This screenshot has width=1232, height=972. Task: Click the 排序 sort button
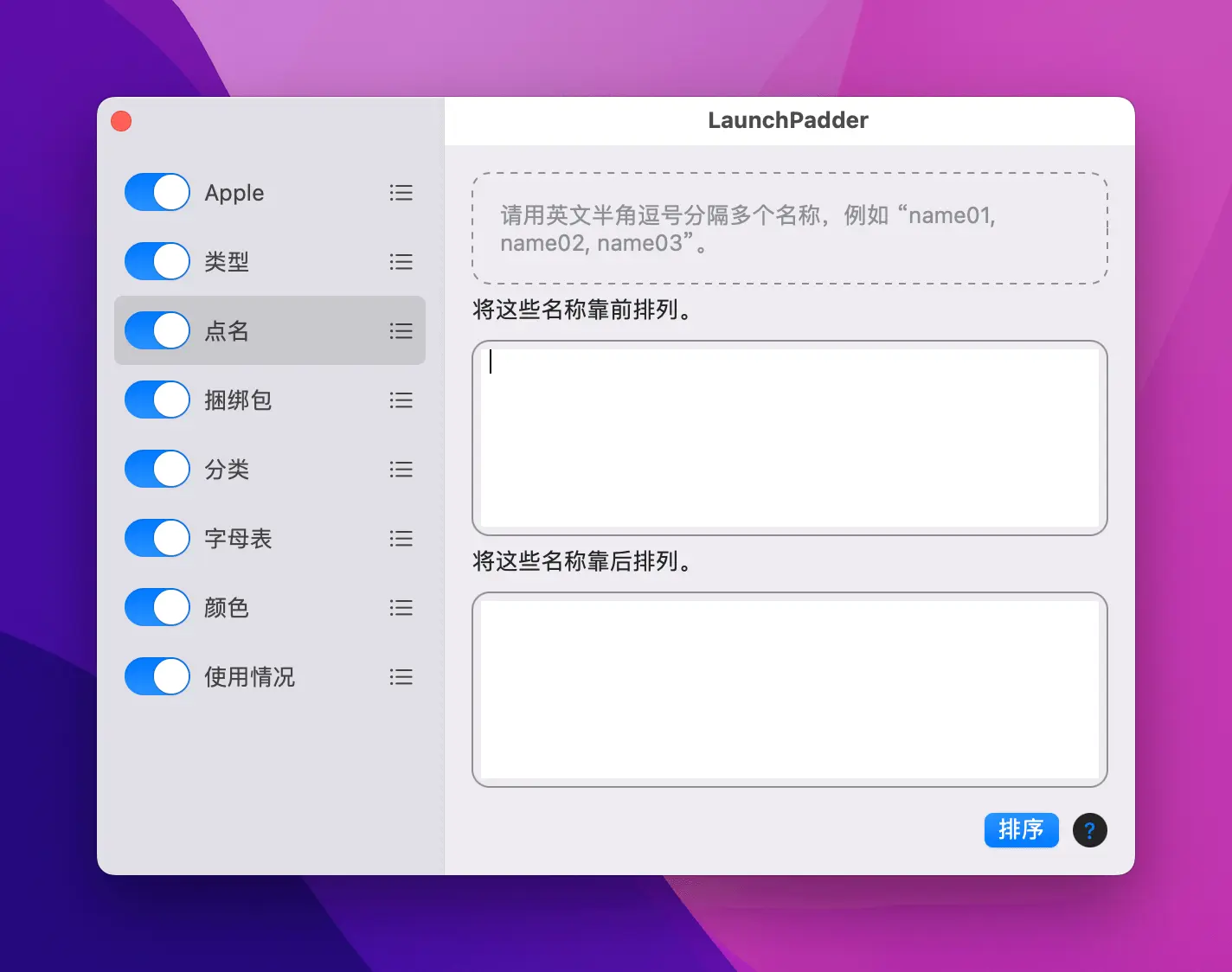click(1021, 830)
